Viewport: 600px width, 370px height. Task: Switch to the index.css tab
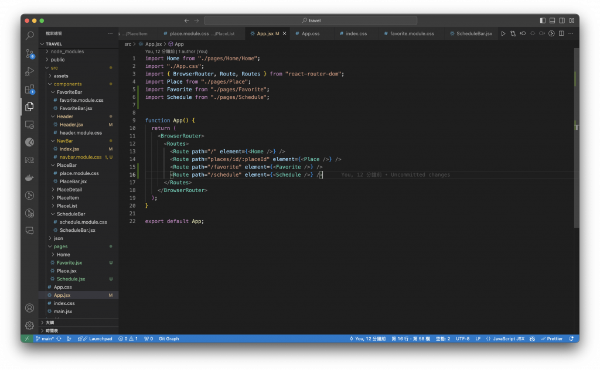coord(356,33)
